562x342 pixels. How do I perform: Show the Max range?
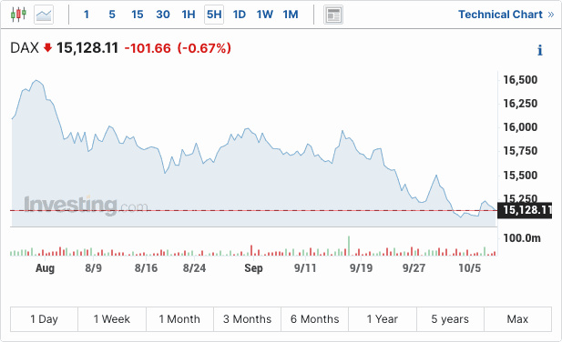(517, 319)
